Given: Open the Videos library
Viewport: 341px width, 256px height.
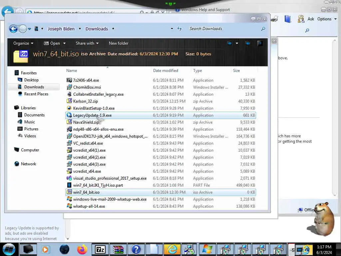Looking at the screenshot, I should coord(30,136).
